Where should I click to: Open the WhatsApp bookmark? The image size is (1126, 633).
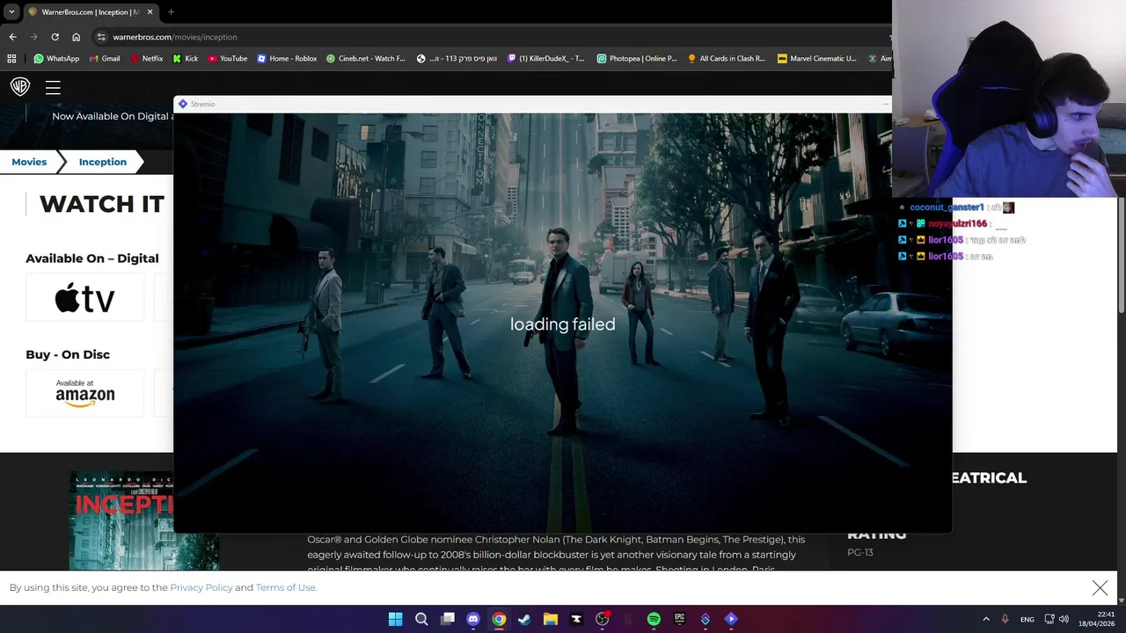pos(56,59)
